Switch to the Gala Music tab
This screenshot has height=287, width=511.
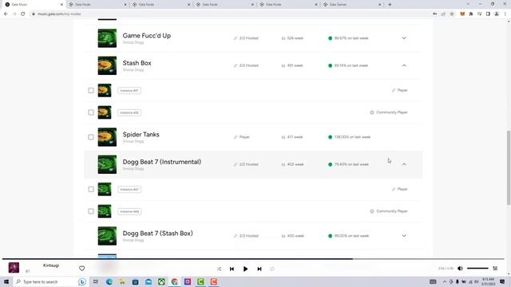pyautogui.click(x=33, y=5)
